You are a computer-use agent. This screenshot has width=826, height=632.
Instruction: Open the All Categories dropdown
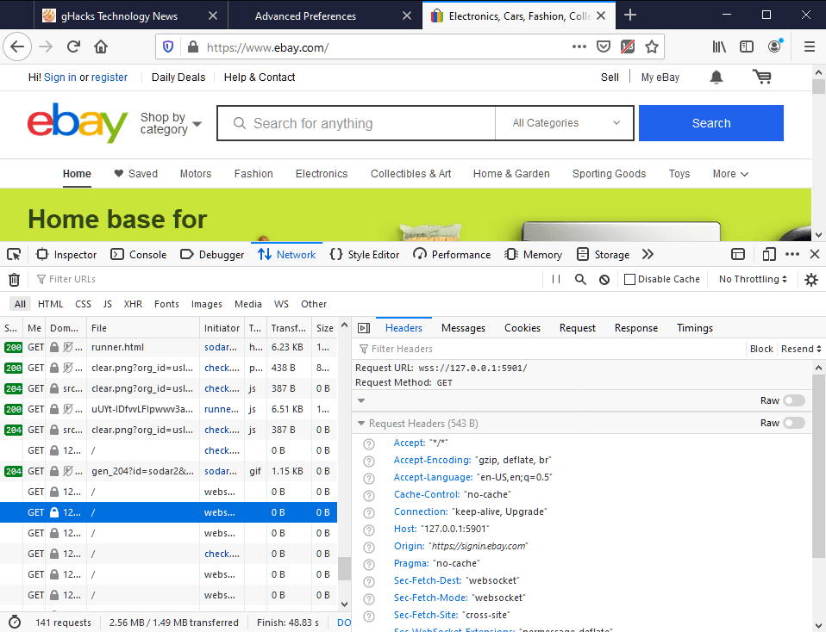pos(565,123)
